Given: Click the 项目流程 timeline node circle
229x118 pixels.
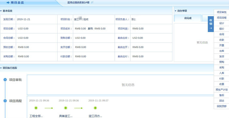Looking at the screenshot, I should pos(5,101).
